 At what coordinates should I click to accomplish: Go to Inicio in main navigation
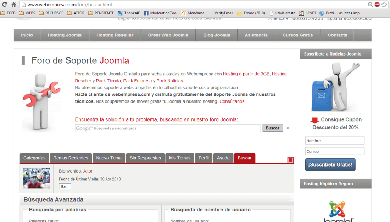point(27,35)
